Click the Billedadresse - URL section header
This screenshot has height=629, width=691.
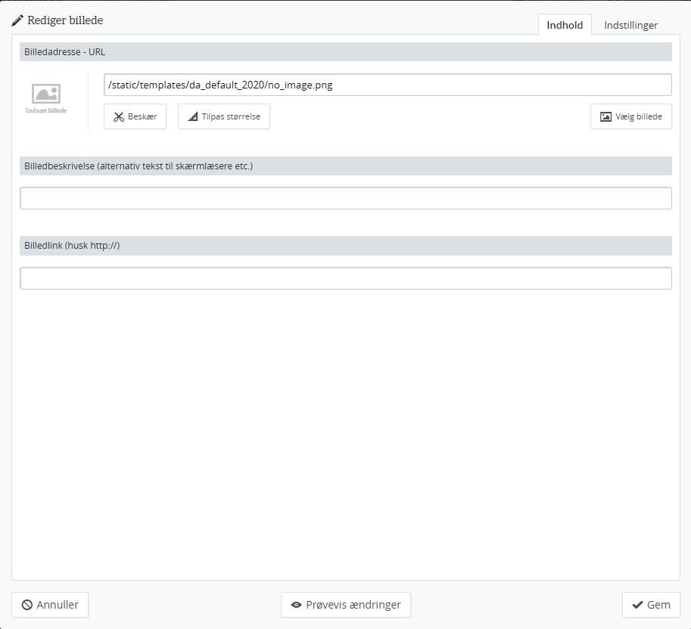(345, 52)
